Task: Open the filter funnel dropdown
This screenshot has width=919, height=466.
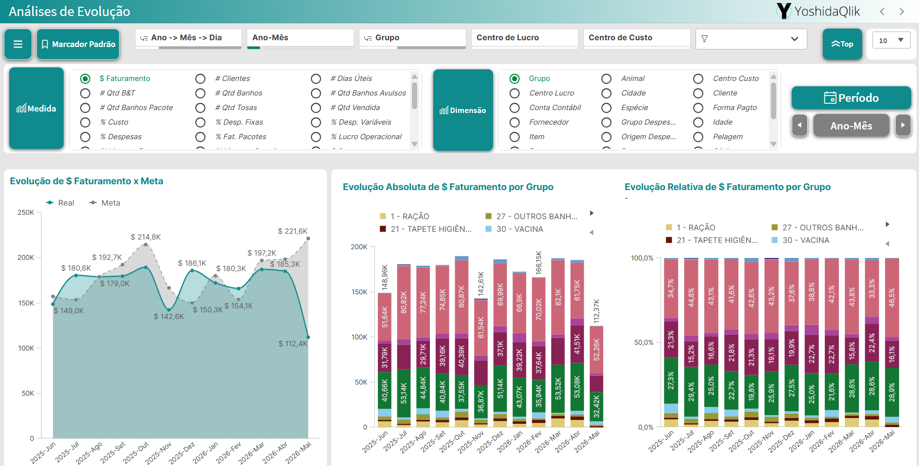Action: coord(751,39)
